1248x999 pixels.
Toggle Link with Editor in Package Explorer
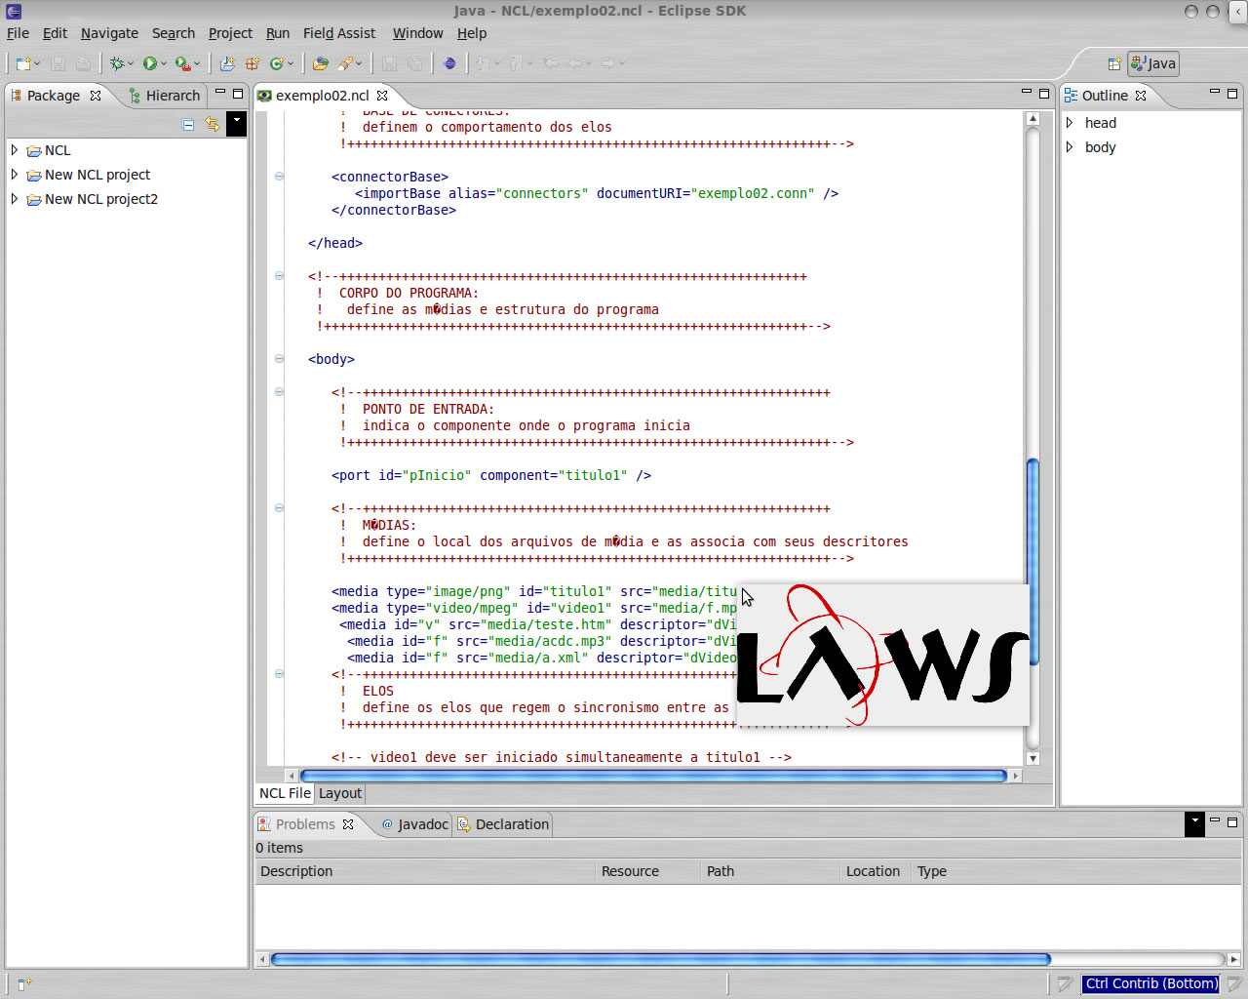(x=213, y=124)
